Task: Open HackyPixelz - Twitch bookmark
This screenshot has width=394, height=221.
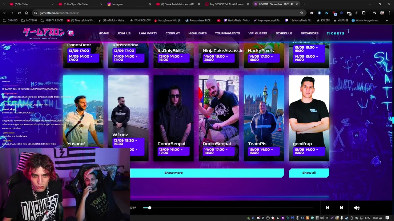Action: [236, 21]
